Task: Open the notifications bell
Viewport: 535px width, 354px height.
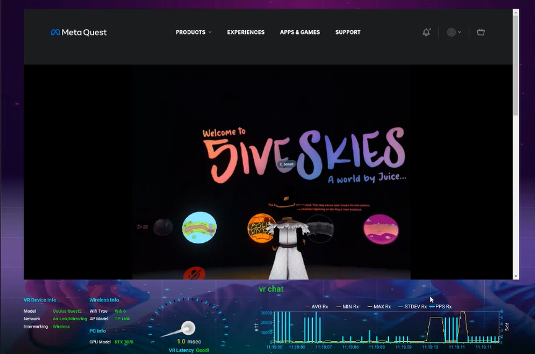Action: (426, 32)
